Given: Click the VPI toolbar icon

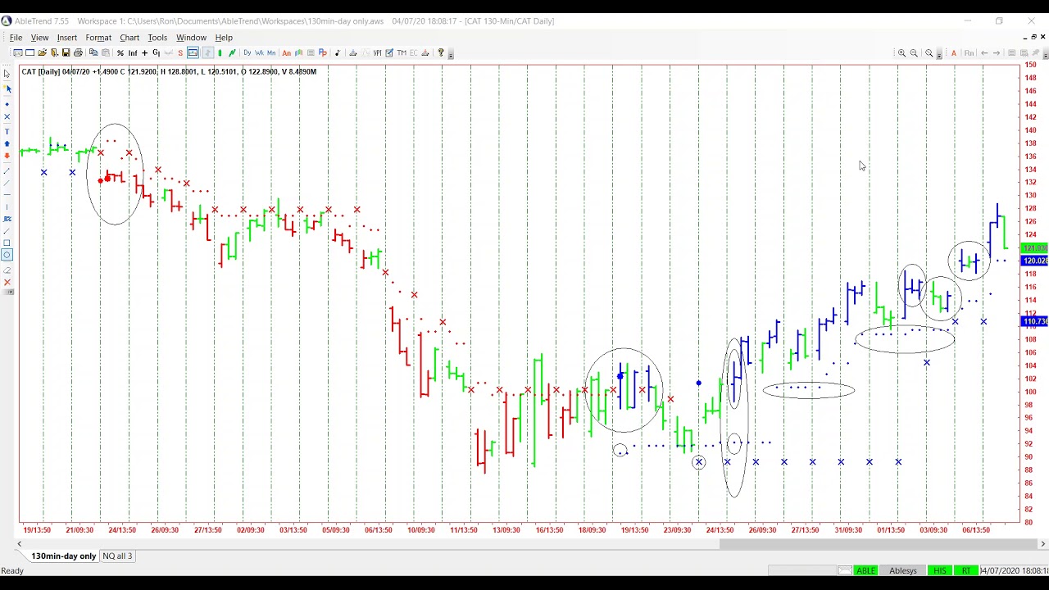Looking at the screenshot, I should click(377, 53).
